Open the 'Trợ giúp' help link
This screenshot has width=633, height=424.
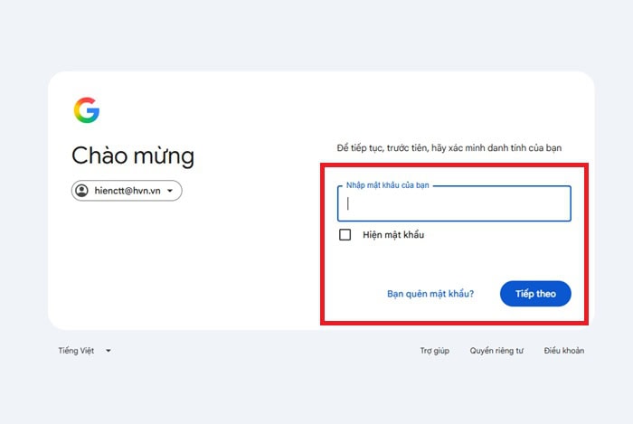point(434,351)
